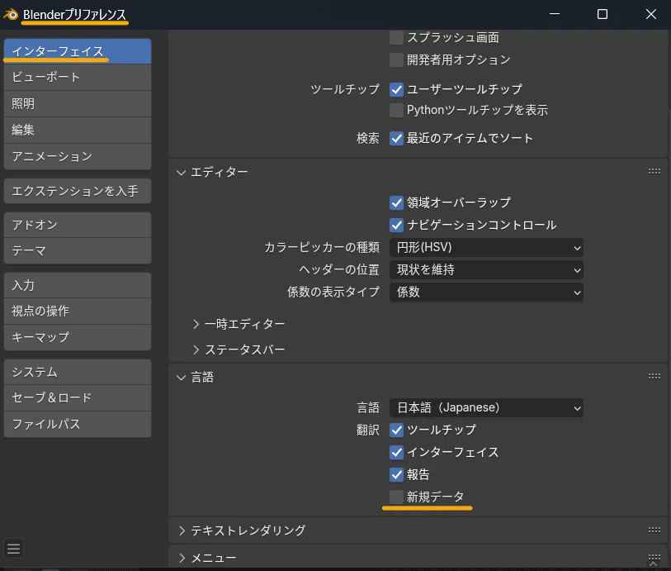Toggle the スプラッシュ画面 checkbox

(397, 37)
